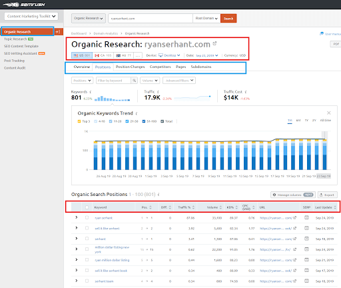Click the collapse sidebar arrow icon
This screenshot has width=341, height=288.
click(58, 32)
